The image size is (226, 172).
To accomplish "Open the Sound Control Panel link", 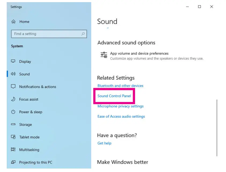I will 114,96.
